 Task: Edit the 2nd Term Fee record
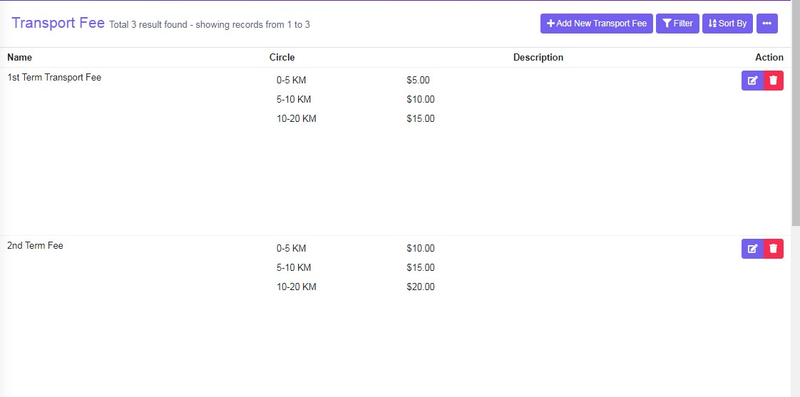pos(752,249)
